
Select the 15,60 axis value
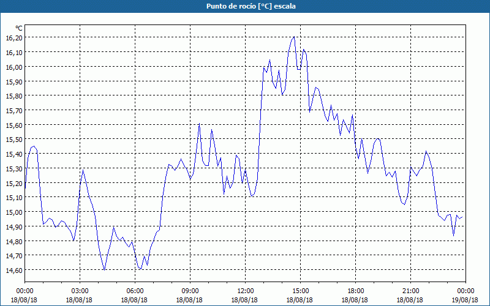coord(14,125)
